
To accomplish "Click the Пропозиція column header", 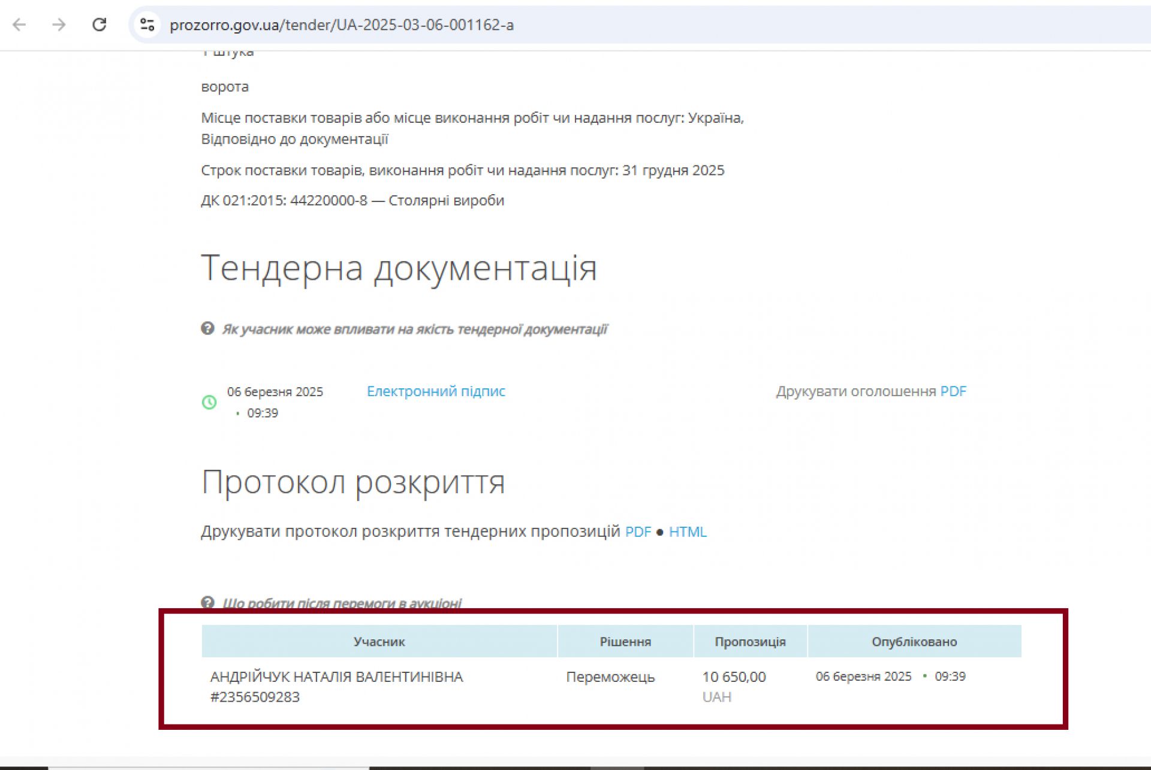I will [750, 642].
